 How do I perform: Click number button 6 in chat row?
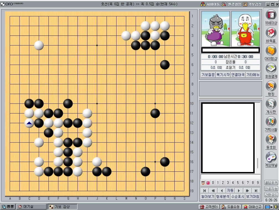pyautogui.click(x=243, y=183)
